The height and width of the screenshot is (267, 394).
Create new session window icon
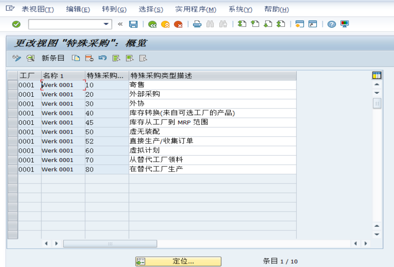[299, 24]
